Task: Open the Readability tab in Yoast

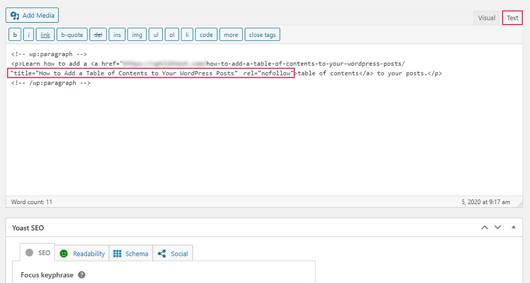Action: (82, 253)
